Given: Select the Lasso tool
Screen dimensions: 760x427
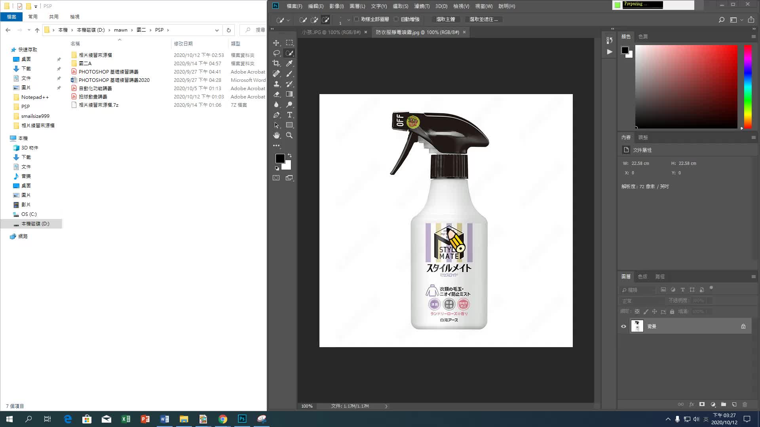Looking at the screenshot, I should [x=276, y=53].
